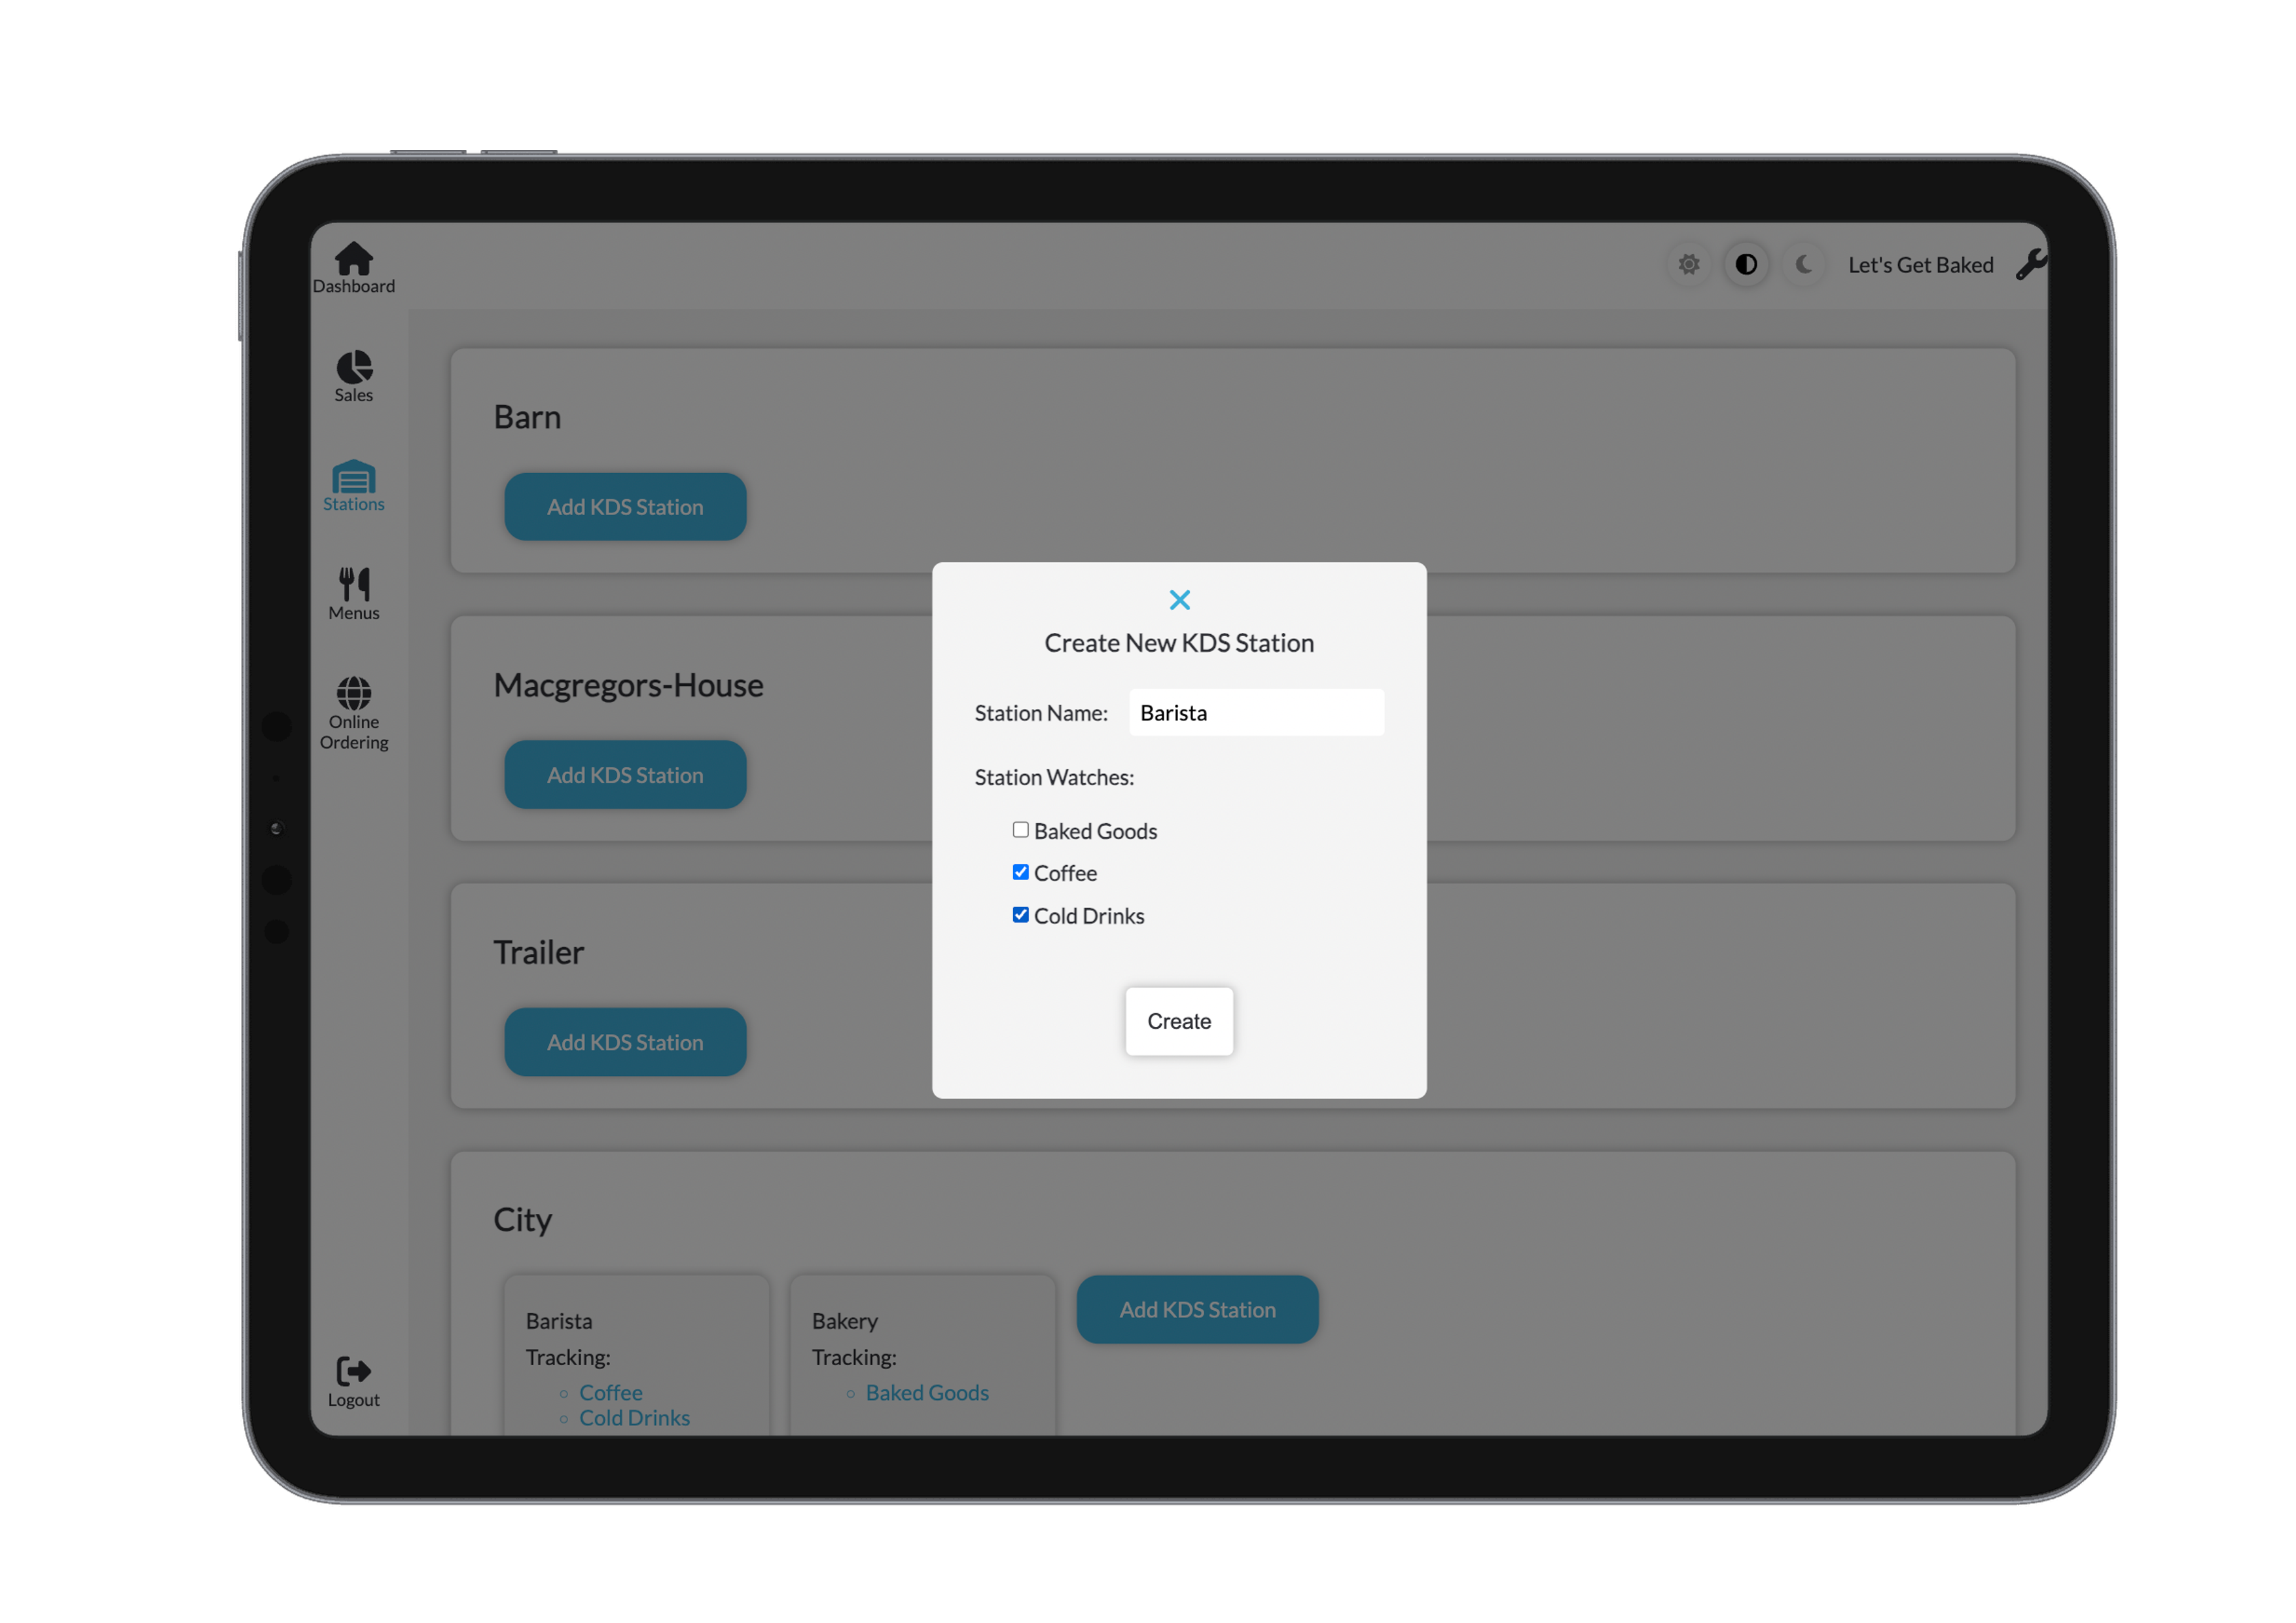Check the Baked Goods option
This screenshot has width=2296, height=1623.
[1021, 829]
